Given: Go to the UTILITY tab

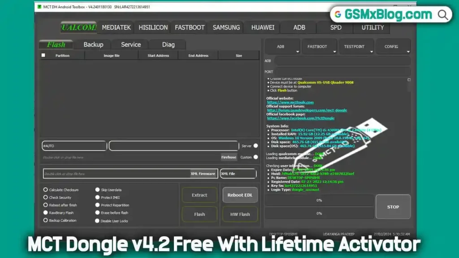Looking at the screenshot, I should tap(372, 27).
